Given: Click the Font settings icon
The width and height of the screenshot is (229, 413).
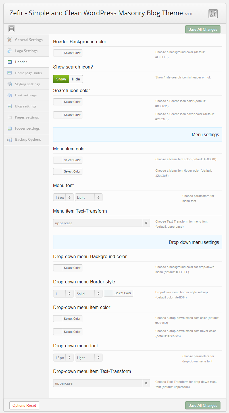Looking at the screenshot, I should (x=10, y=95).
